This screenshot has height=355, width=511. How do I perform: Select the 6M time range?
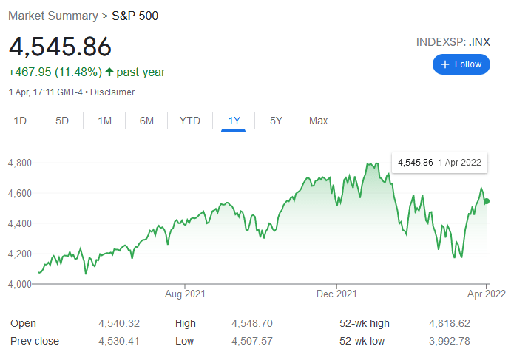pos(146,121)
